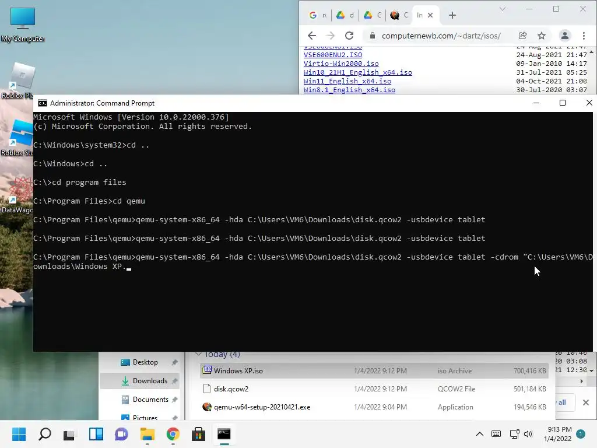
Task: Click iso Archive type cell
Action: point(455,370)
